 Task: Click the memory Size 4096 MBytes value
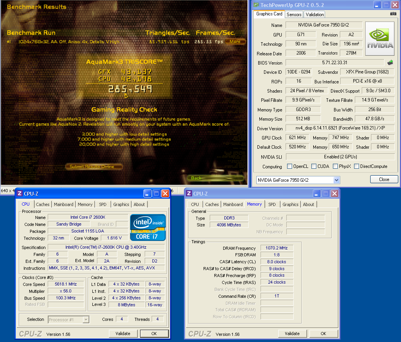[x=229, y=225]
